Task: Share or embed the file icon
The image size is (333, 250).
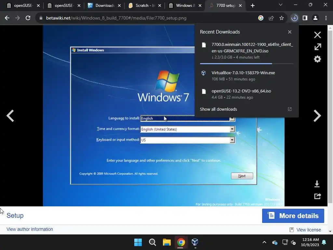Action: coord(317,196)
